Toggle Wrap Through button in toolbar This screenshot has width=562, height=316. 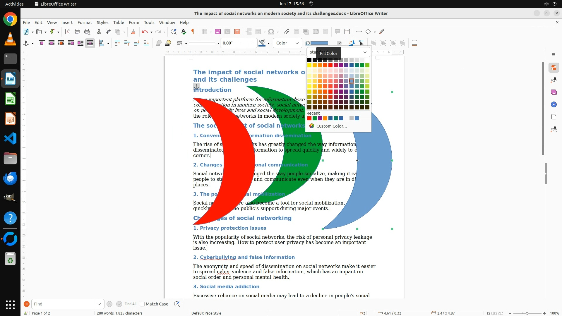(x=90, y=43)
